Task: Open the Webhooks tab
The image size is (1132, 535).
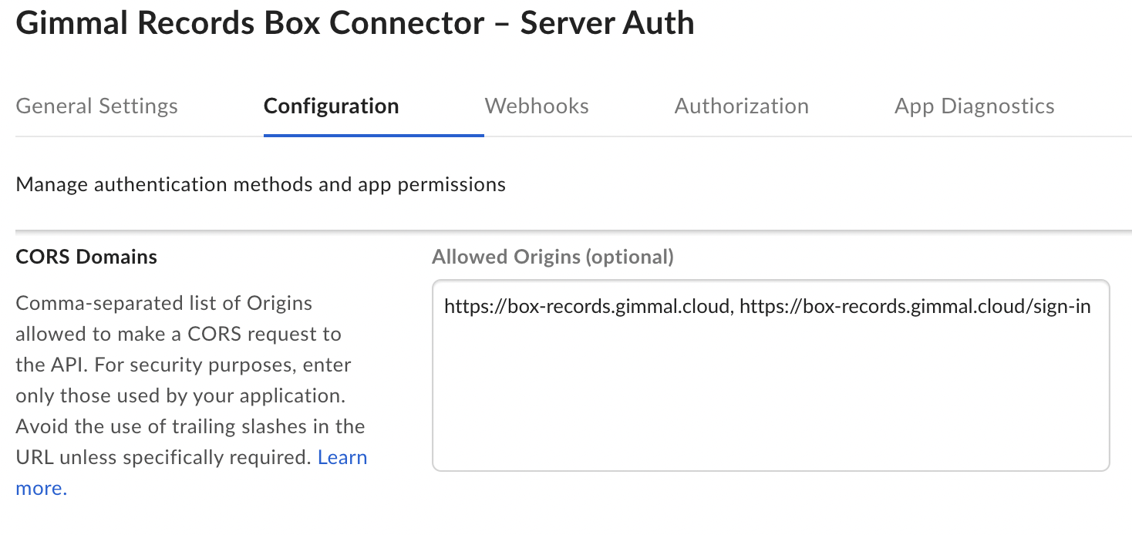Action: [x=536, y=106]
